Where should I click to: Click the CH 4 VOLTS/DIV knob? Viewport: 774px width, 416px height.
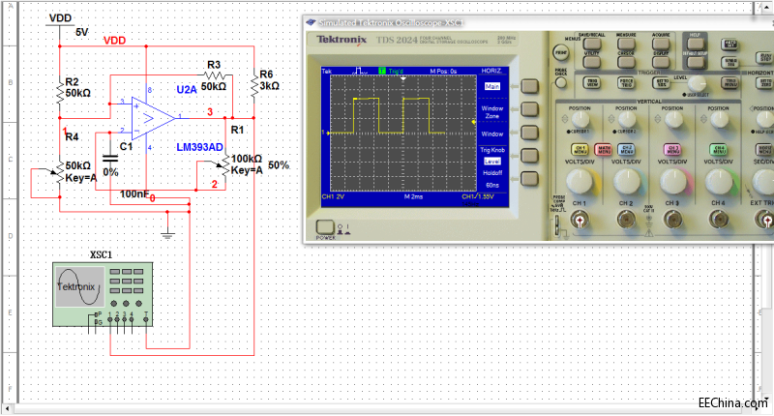[x=719, y=182]
